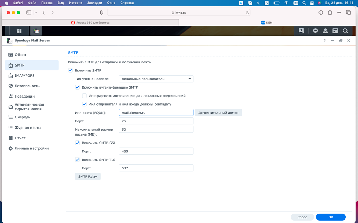Click Synology Mail Server title icon
Screen dimensions: 358x223
click(9, 40)
